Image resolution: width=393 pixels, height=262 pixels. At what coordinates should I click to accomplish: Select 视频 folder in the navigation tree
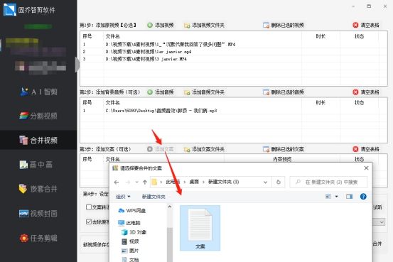130,241
